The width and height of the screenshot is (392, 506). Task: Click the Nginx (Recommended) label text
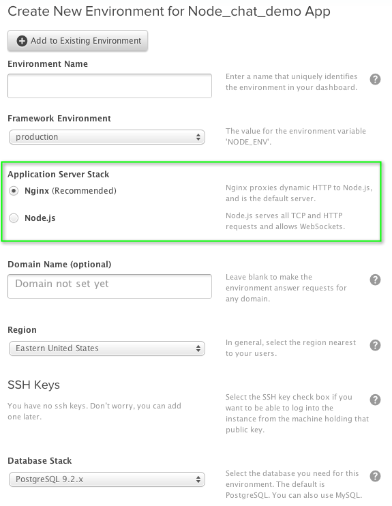70,191
